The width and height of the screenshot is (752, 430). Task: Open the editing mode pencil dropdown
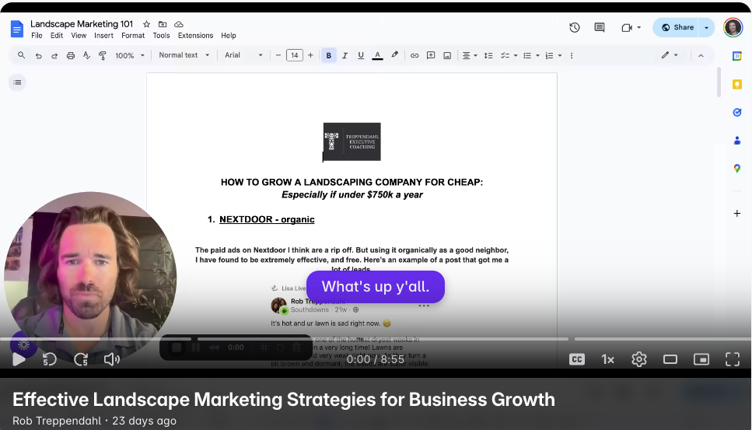click(670, 55)
